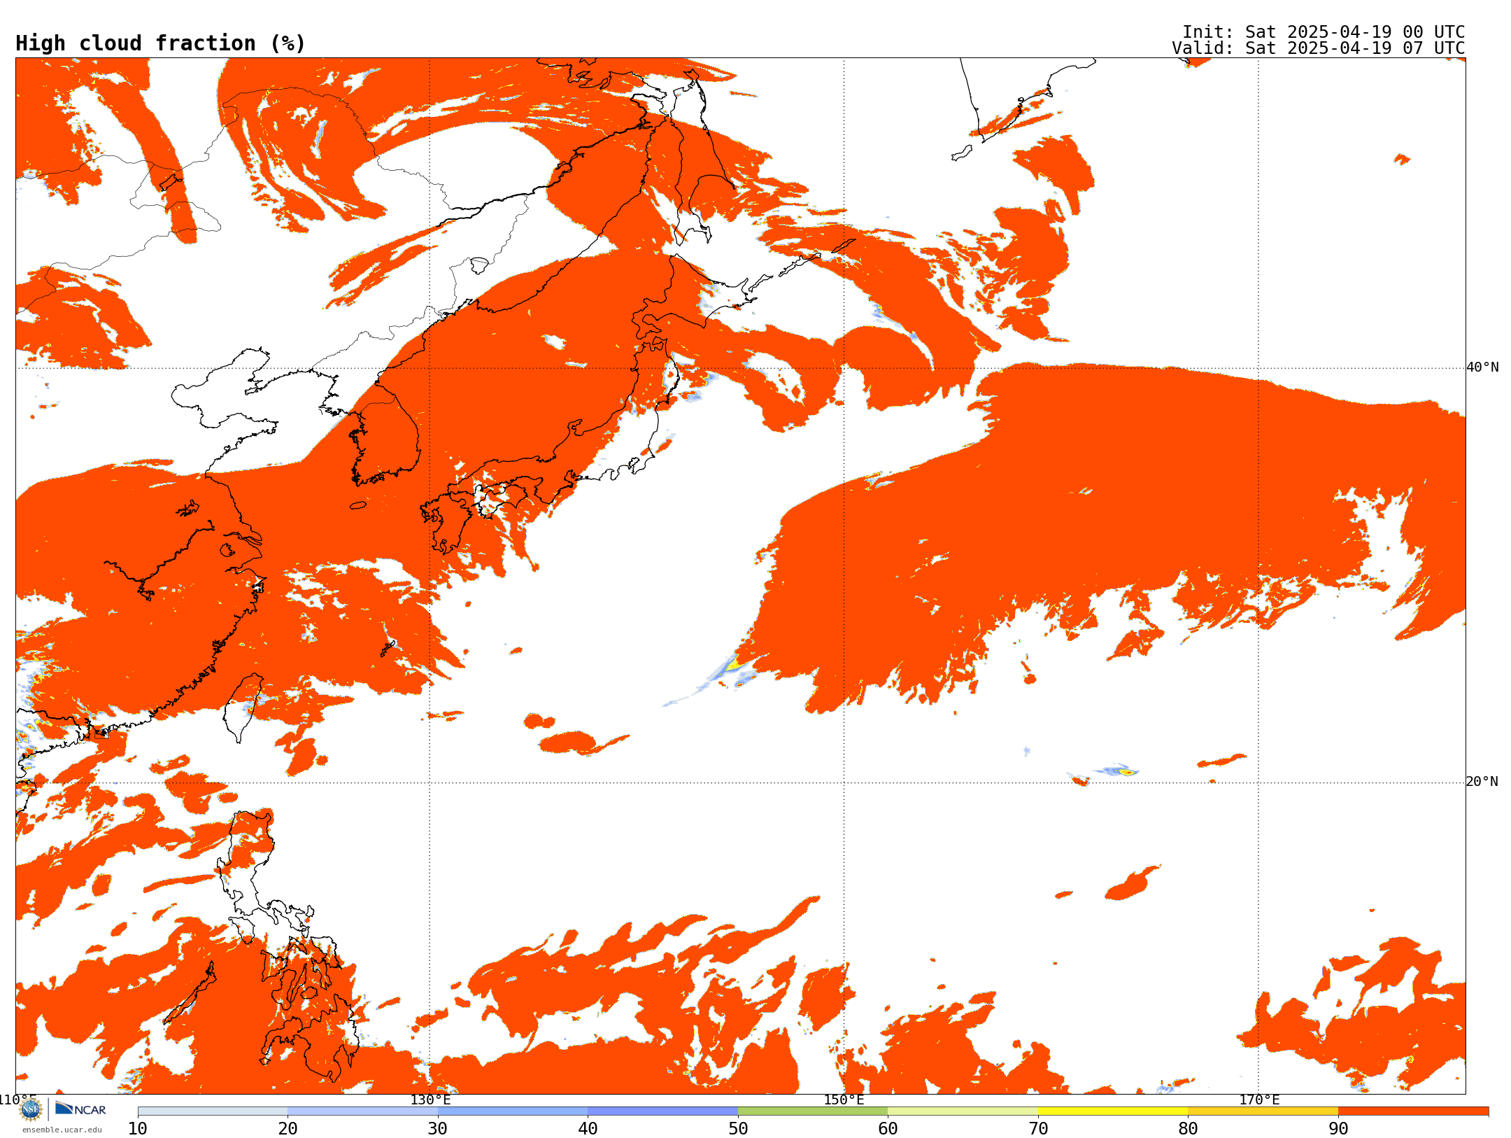Click the NSF logo
Viewport: 1511px width, 1138px height.
(x=31, y=1109)
